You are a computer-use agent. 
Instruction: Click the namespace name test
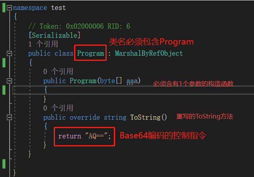coord(59,8)
